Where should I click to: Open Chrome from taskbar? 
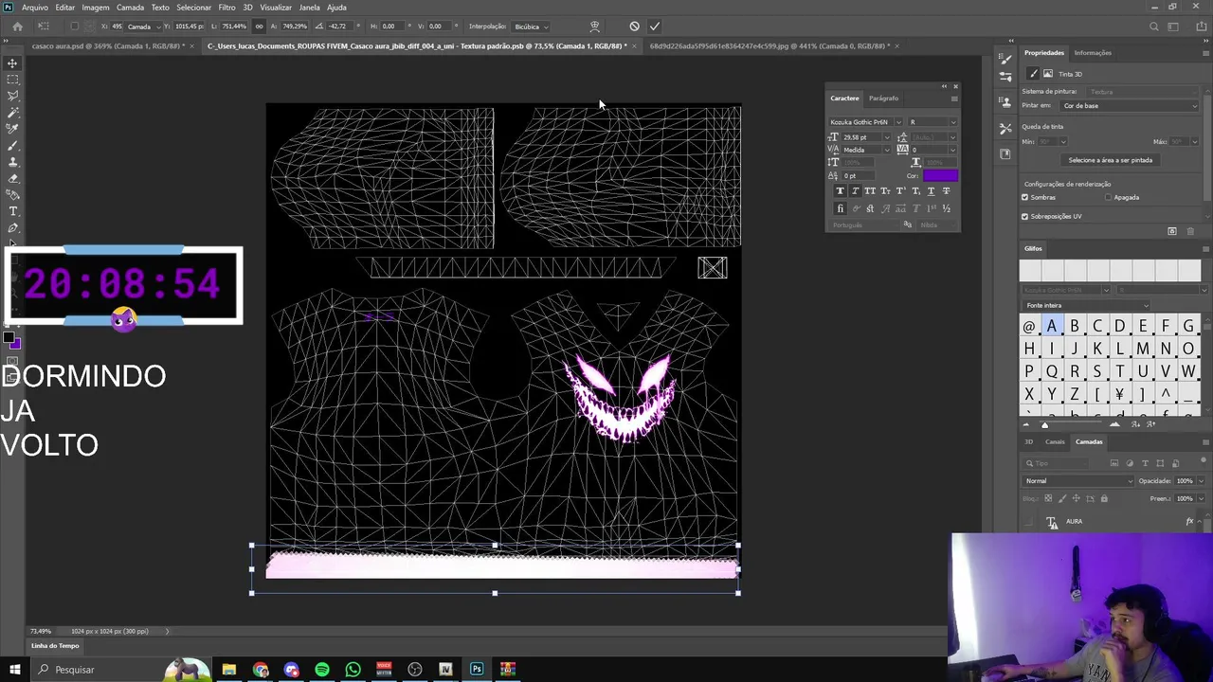coord(261,670)
